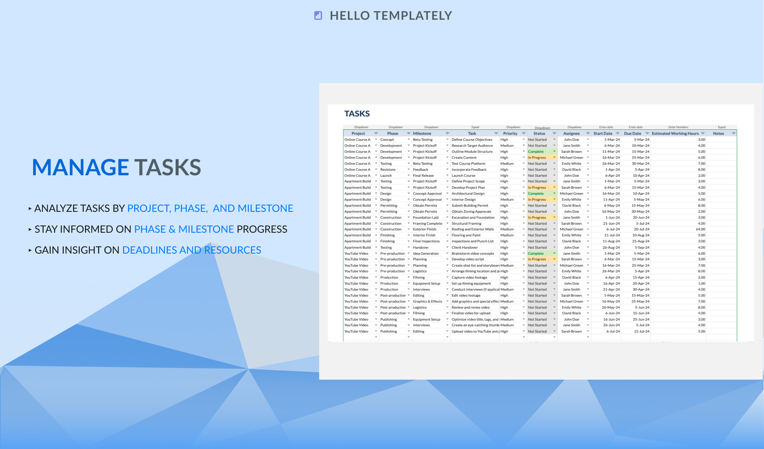Click the filter icon on Start Date column
The image size is (764, 449).
(617, 133)
